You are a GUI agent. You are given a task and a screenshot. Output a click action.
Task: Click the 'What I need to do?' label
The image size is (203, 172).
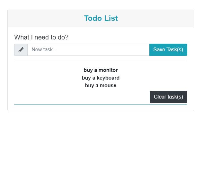pos(41,37)
